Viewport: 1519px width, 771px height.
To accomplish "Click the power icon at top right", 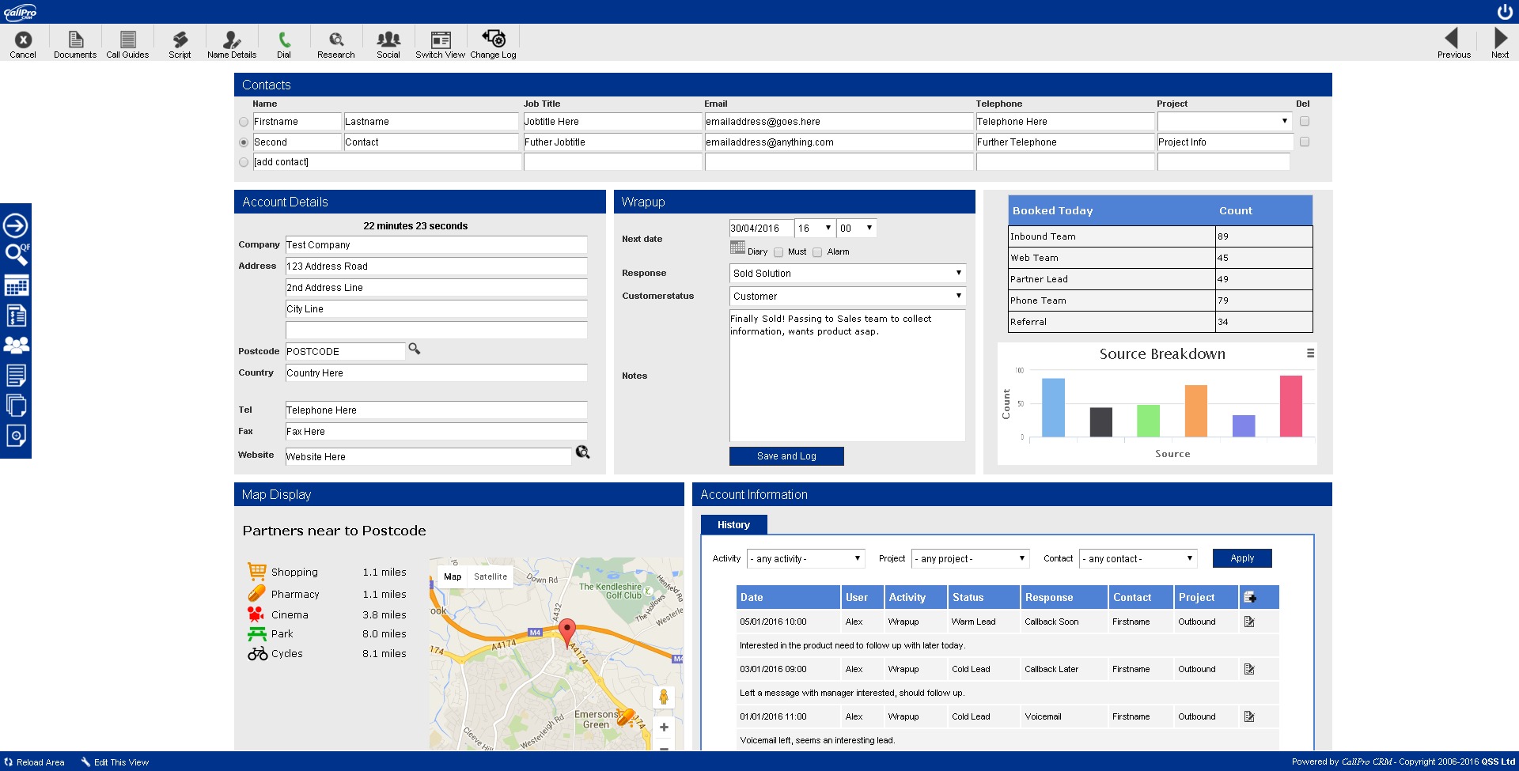I will (x=1504, y=12).
